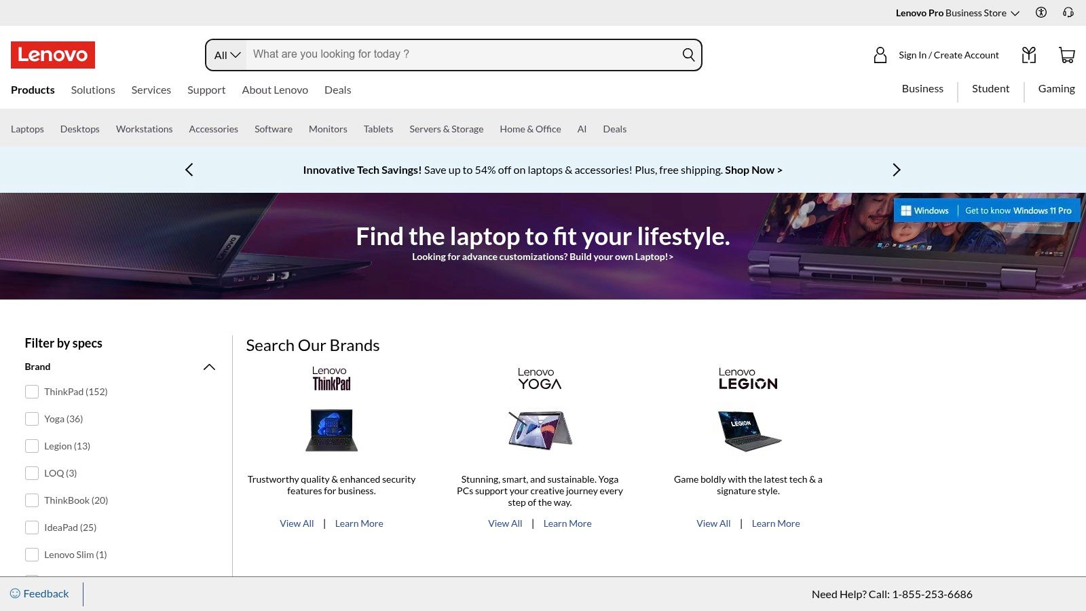The height and width of the screenshot is (611, 1086).
Task: Click Sign In / Create Account
Action: tap(949, 55)
